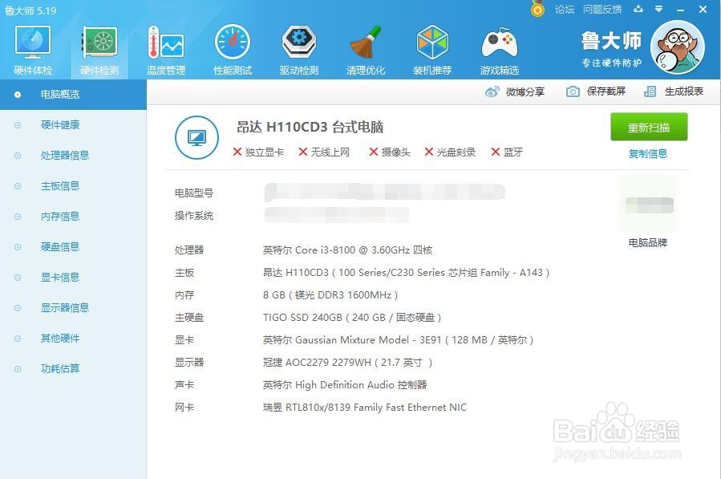
Task: Open 硬件体检 hardware checkup icon
Action: click(x=33, y=51)
